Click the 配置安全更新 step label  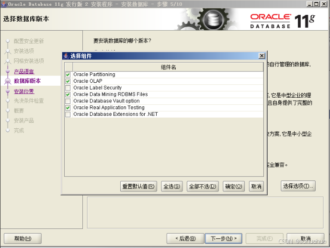point(29,41)
